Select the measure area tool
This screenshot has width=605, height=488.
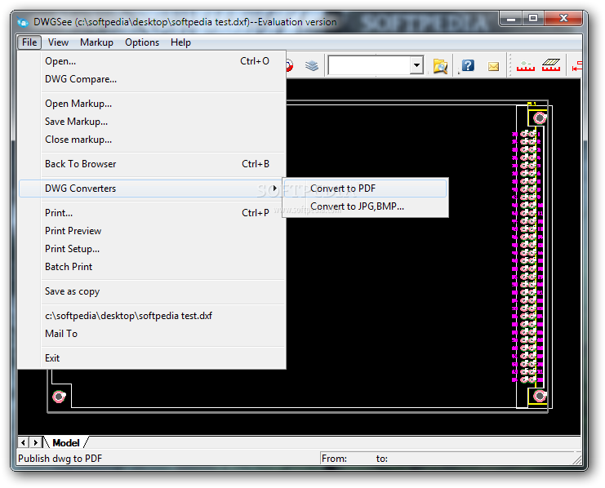(551, 65)
